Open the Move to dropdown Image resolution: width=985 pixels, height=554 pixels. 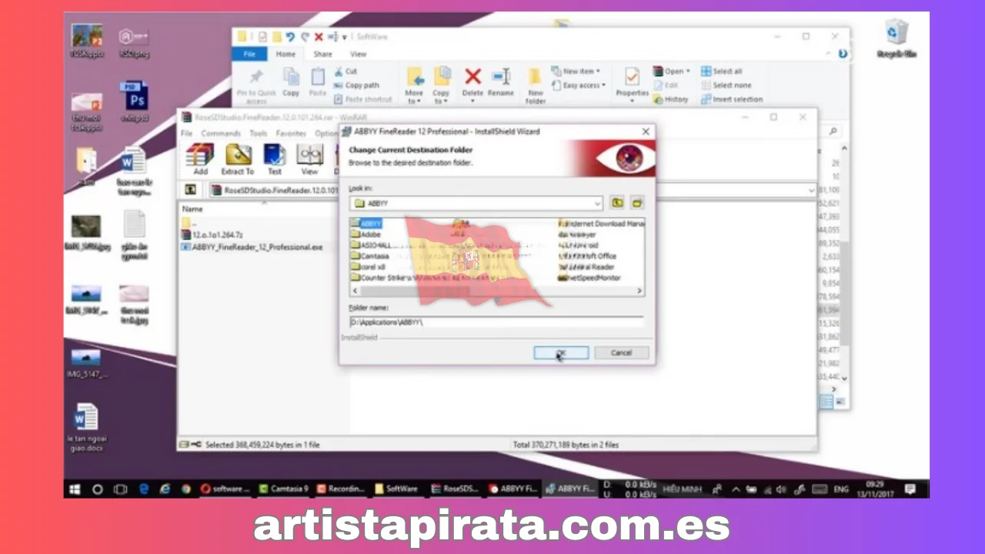pos(414,85)
